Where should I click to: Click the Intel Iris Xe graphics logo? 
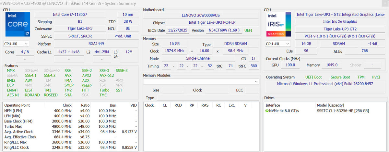click(278, 25)
